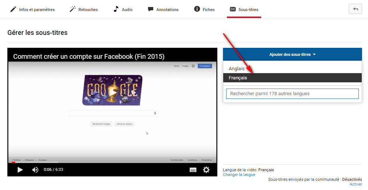Focus the Rechercher parmi 178 autres langues field
Screen dimensions: 368x190
point(292,93)
